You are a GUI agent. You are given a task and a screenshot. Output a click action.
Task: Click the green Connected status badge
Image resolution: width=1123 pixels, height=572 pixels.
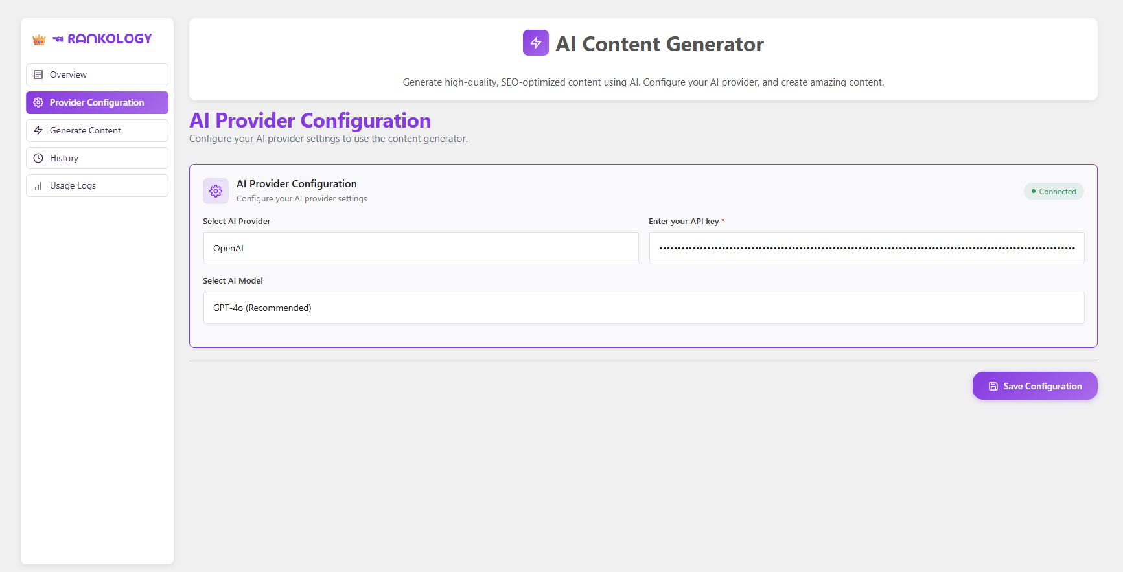pyautogui.click(x=1054, y=192)
